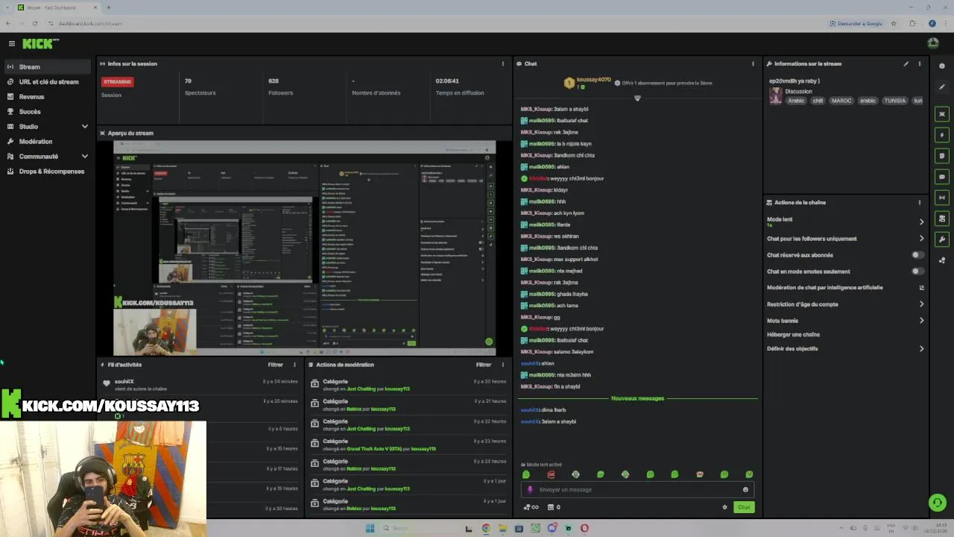Click the Demander à Google button in the address bar
The height and width of the screenshot is (537, 954).
pyautogui.click(x=856, y=24)
